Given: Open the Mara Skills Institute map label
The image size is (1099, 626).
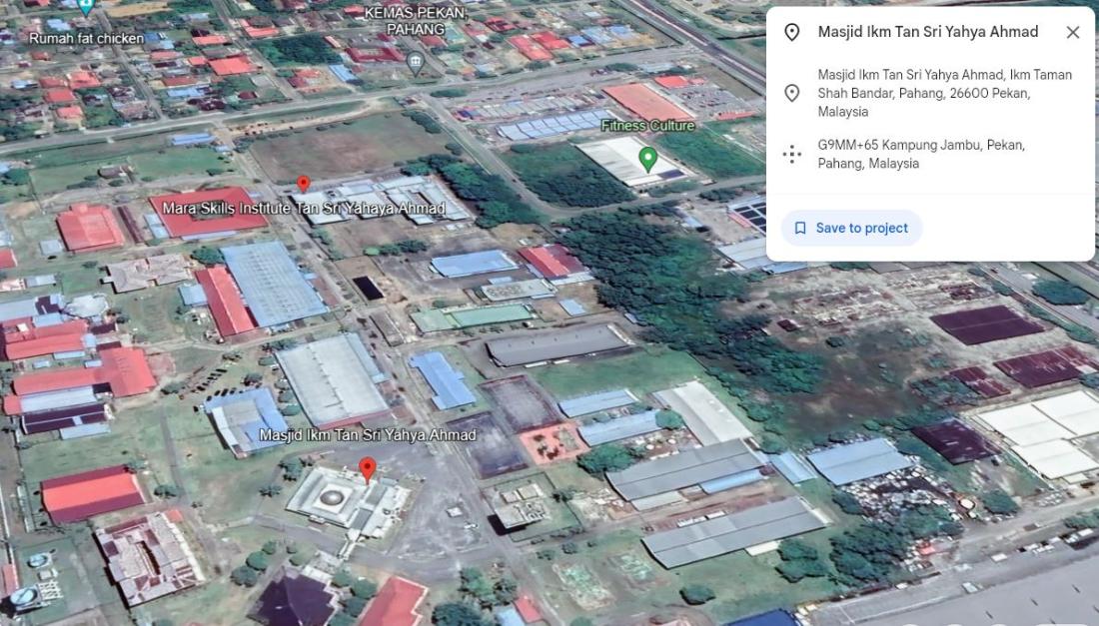Looking at the screenshot, I should pyautogui.click(x=304, y=208).
